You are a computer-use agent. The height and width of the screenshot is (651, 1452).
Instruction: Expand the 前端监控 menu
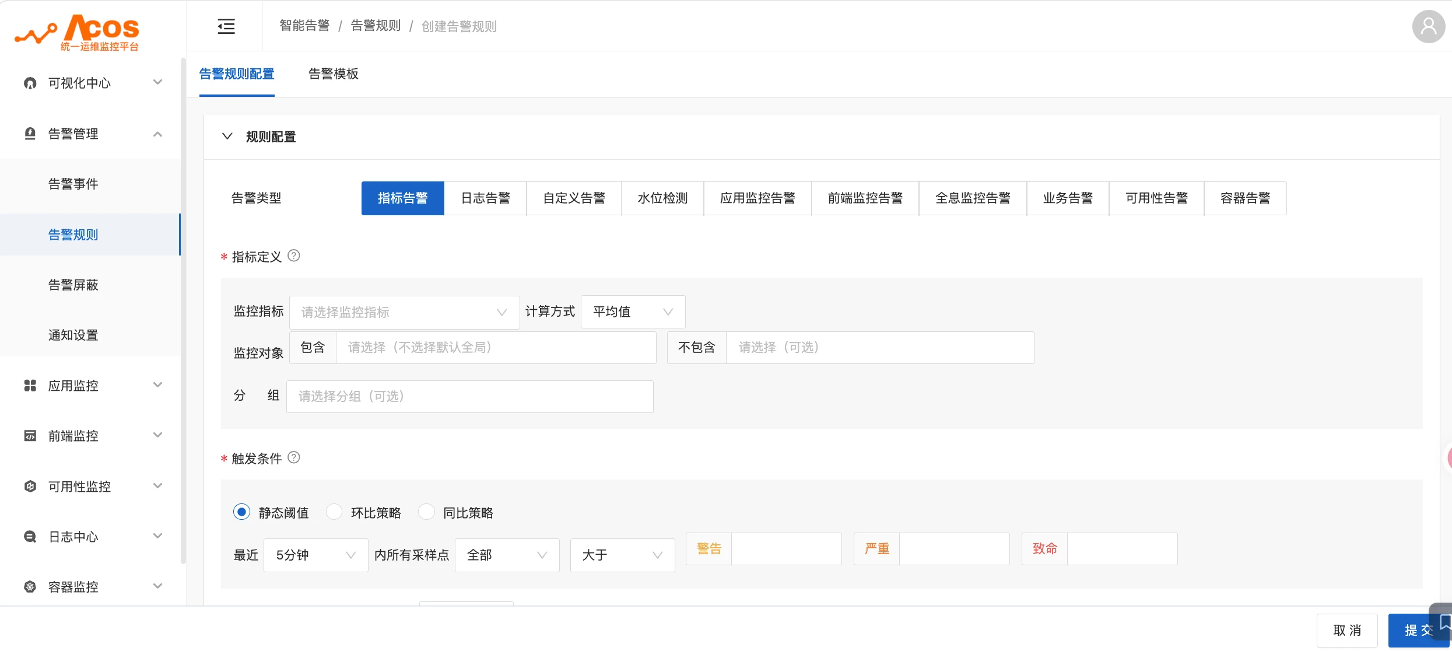[157, 435]
